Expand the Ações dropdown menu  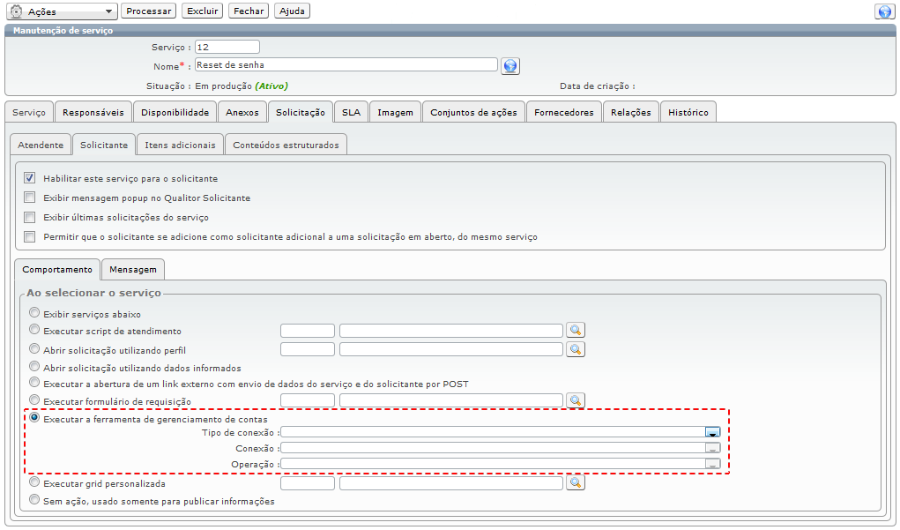pos(108,11)
